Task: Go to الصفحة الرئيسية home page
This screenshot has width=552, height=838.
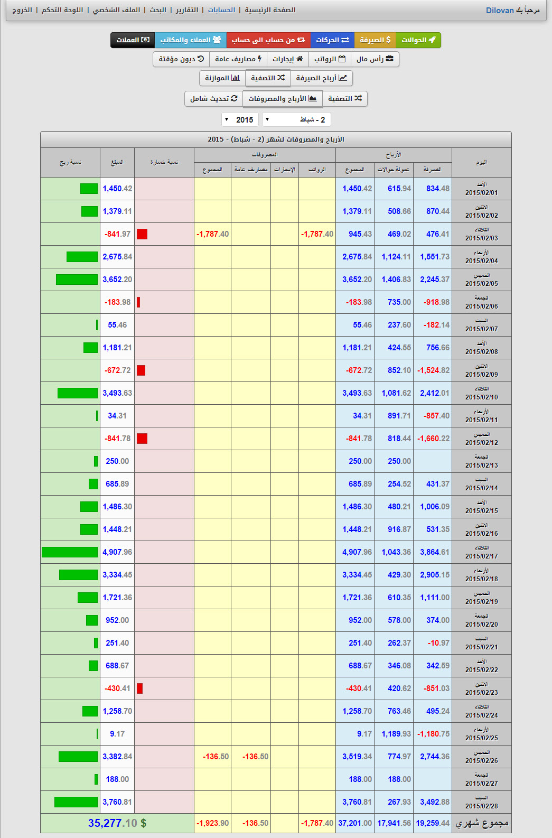Action: 270,10
